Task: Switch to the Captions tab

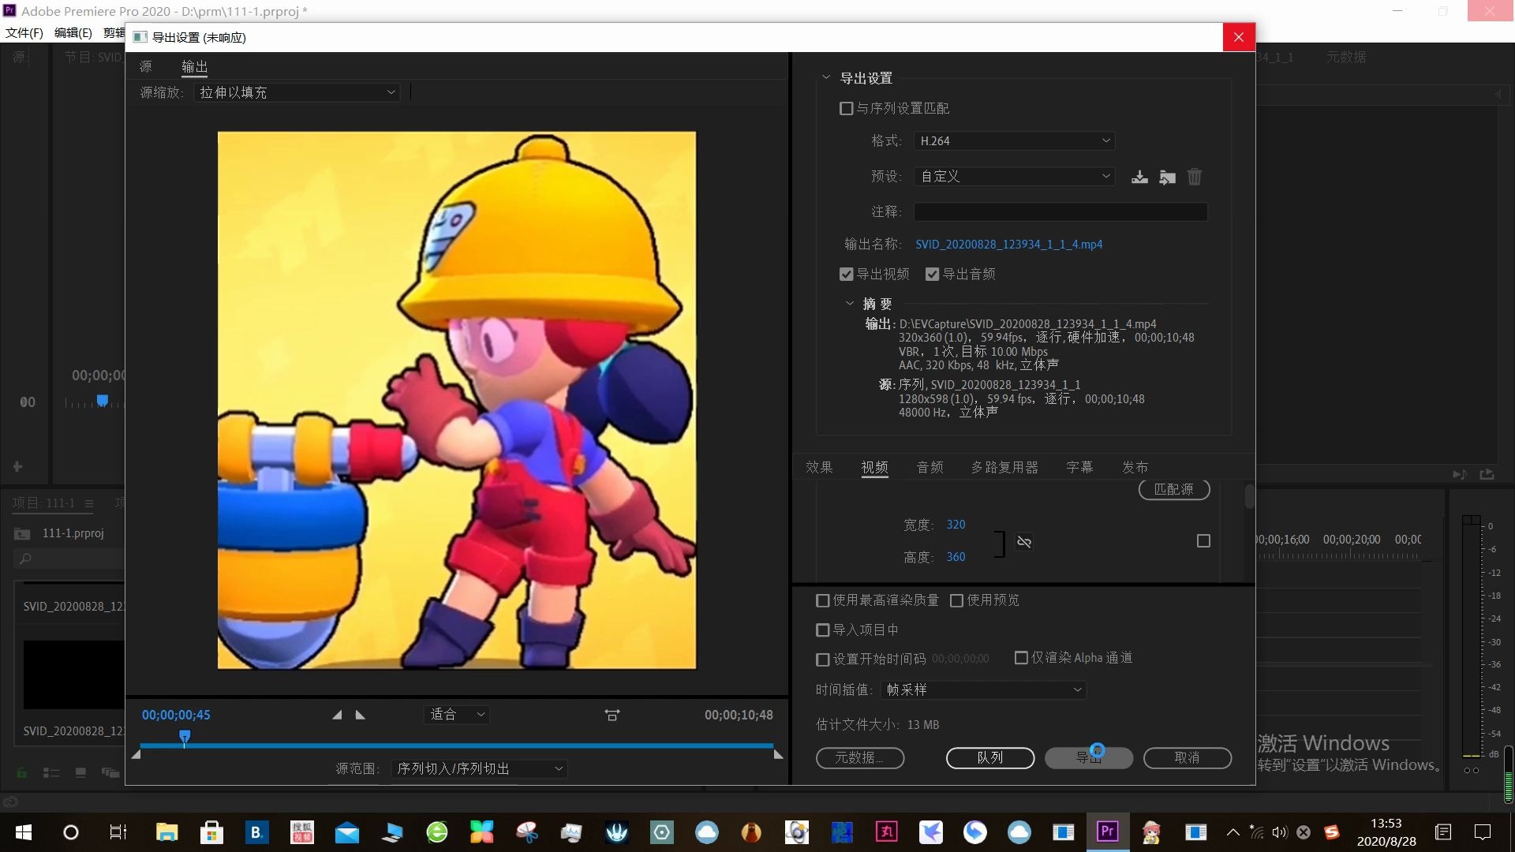Action: (1079, 467)
